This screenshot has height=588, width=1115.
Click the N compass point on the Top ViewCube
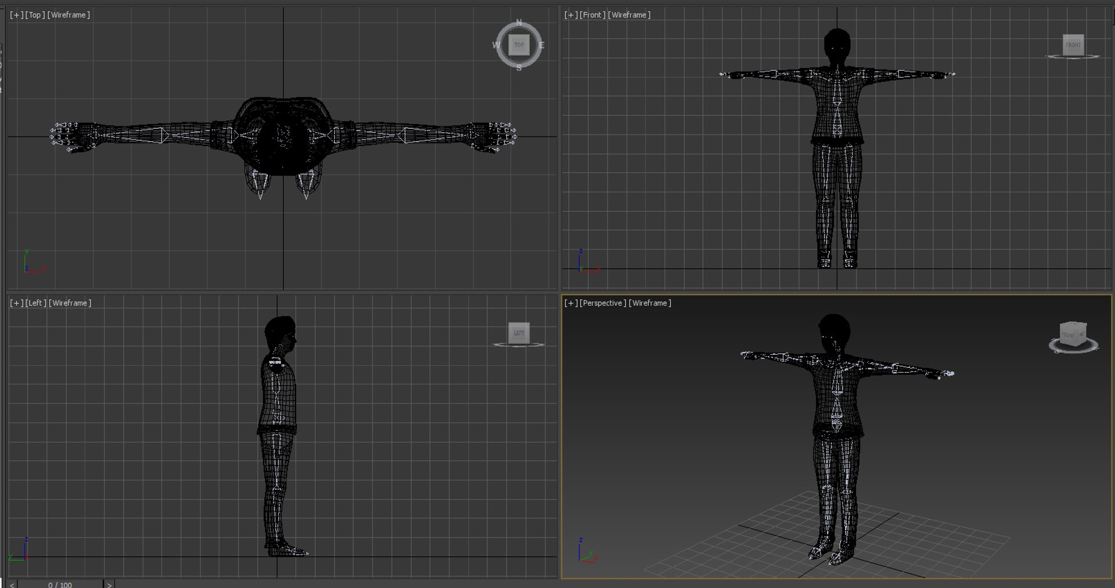tap(519, 23)
